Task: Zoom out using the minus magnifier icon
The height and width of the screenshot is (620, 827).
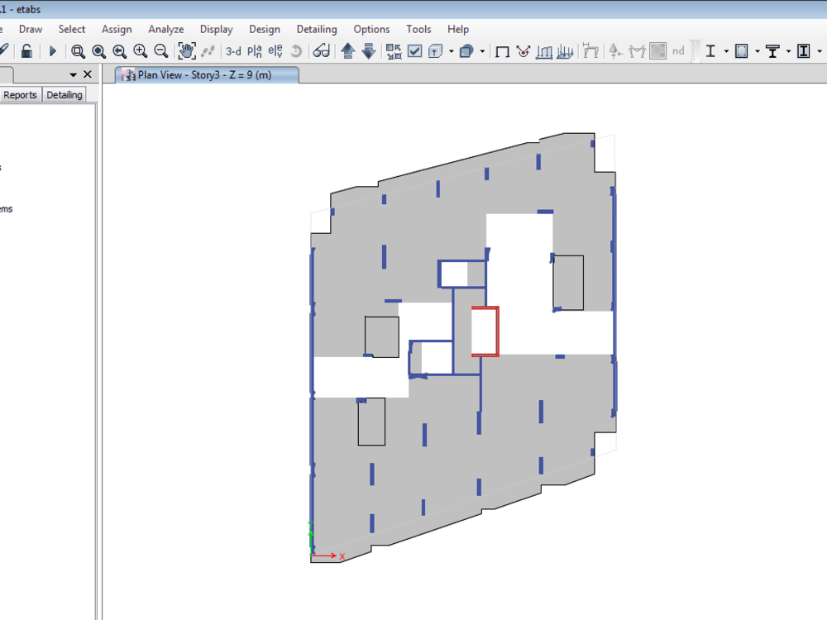Action: 161,51
